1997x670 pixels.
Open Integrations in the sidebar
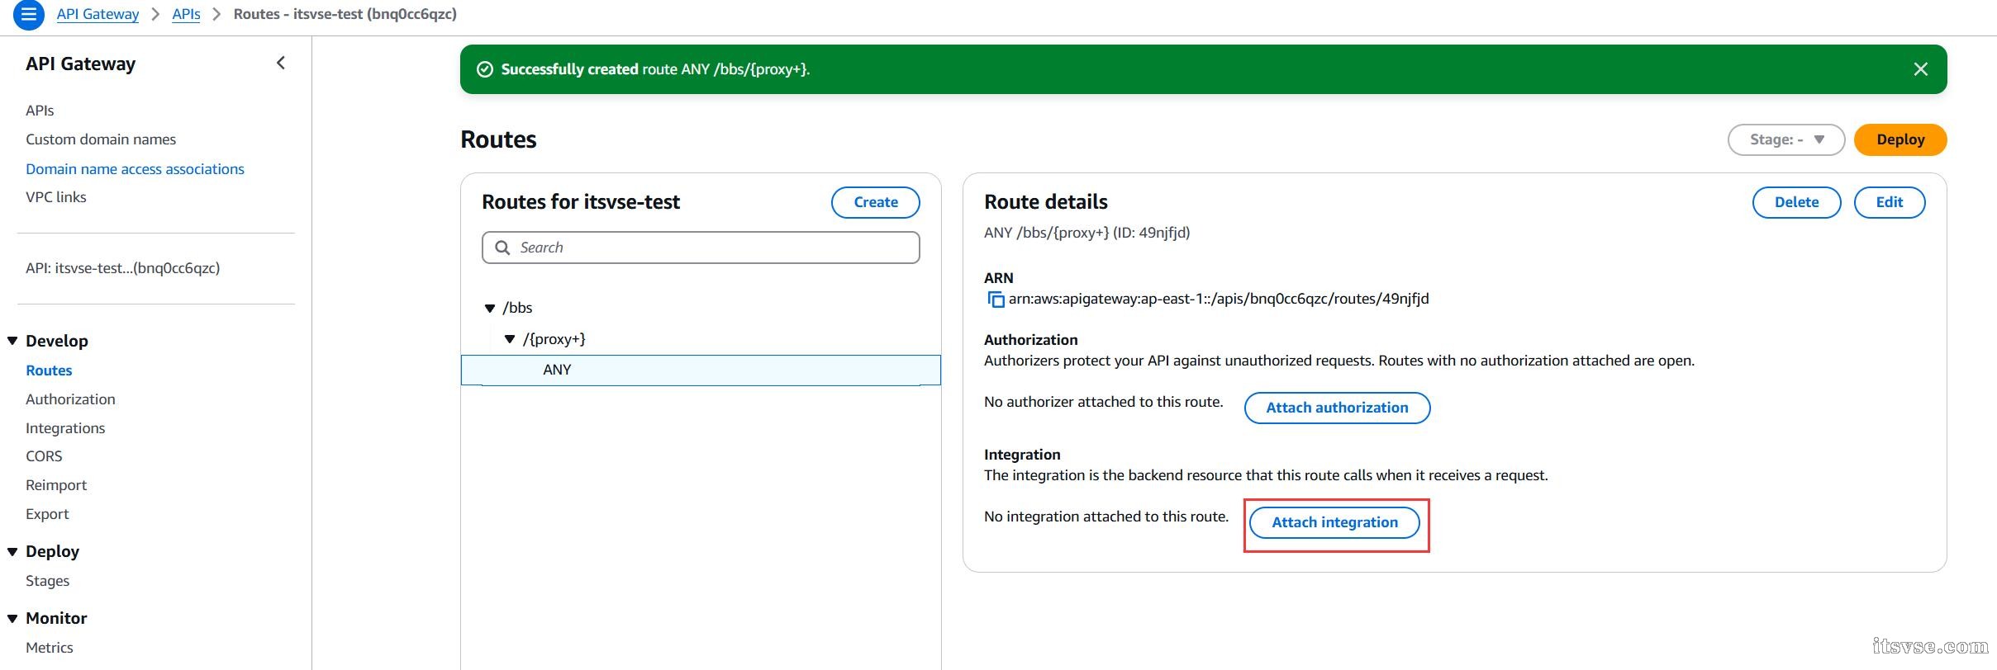[65, 428]
